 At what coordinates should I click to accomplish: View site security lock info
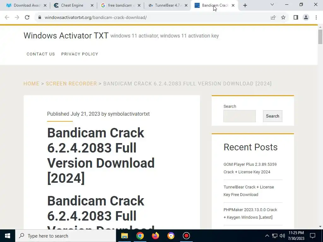[x=39, y=18]
